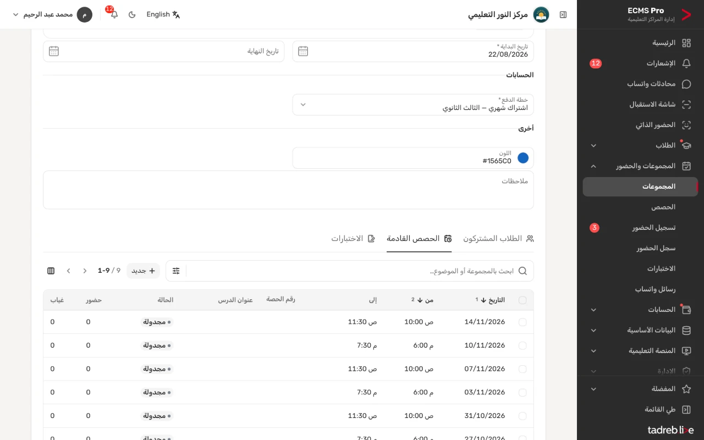704x440 pixels.
Task: Click the sidebar collapse icon beside the center name
Action: click(563, 15)
